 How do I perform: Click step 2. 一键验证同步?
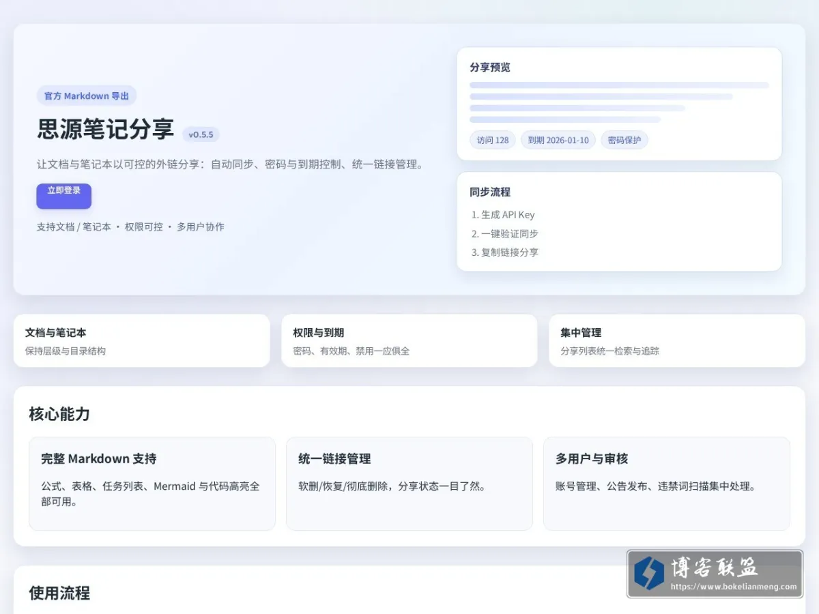coord(505,233)
